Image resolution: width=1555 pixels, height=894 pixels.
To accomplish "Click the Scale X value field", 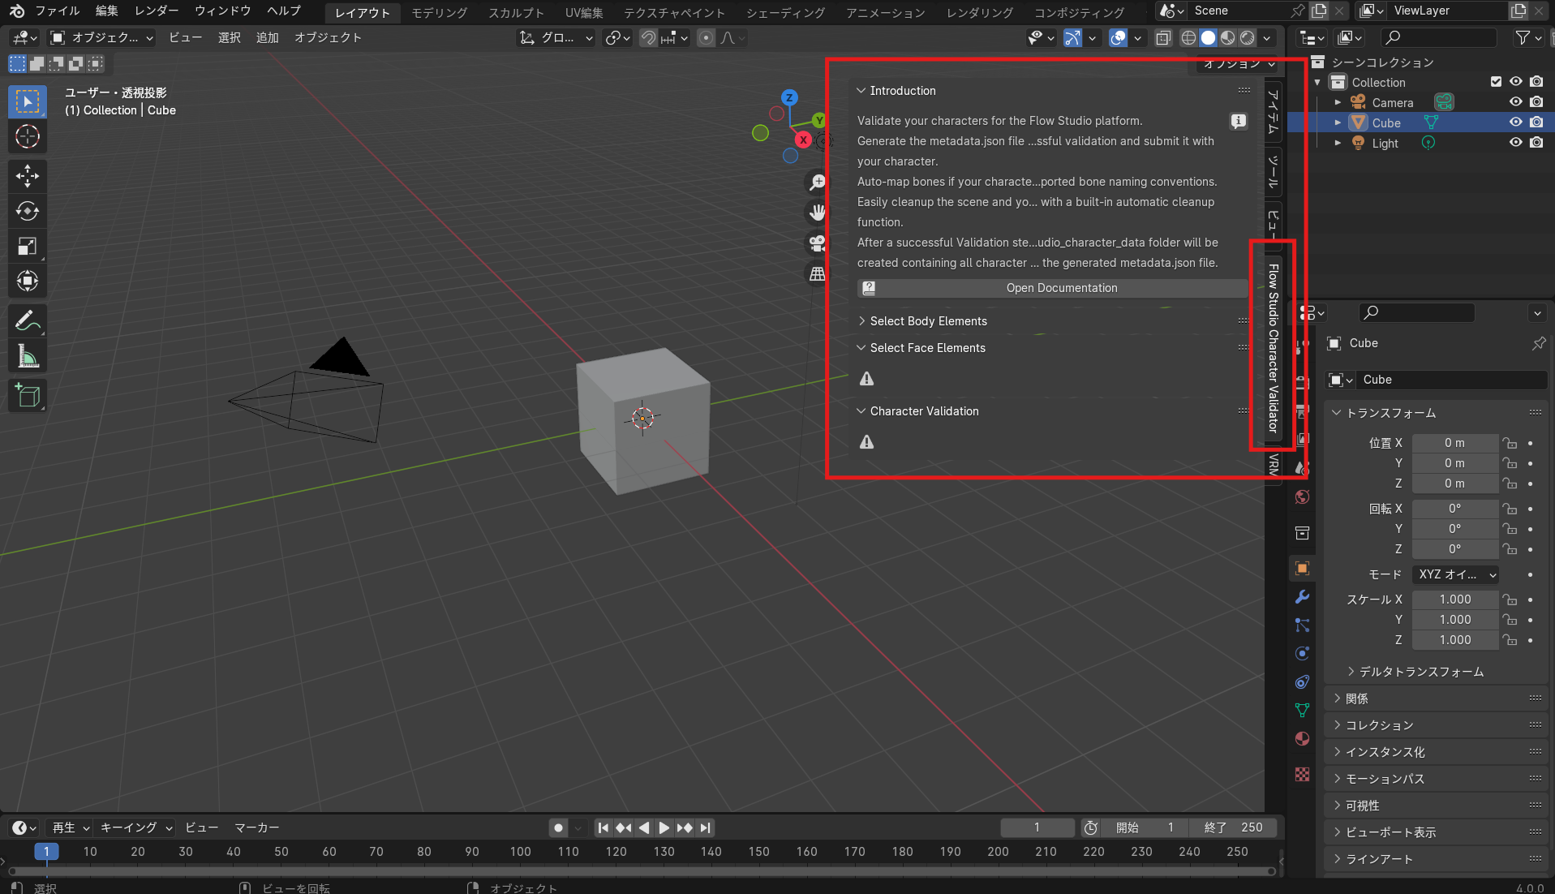I will tap(1454, 600).
